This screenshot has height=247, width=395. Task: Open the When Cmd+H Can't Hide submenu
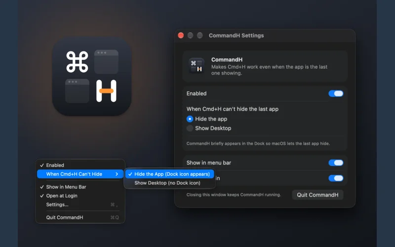(80, 174)
